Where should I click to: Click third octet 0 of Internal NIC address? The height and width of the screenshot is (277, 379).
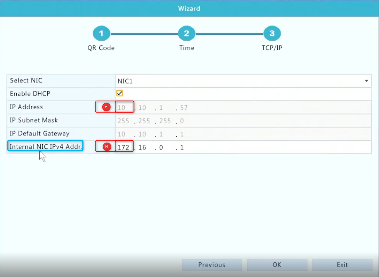point(161,147)
